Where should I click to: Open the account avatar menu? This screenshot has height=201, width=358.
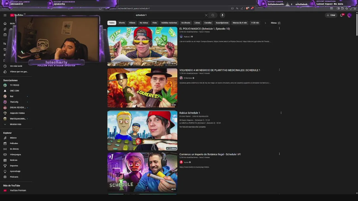coord(349,15)
